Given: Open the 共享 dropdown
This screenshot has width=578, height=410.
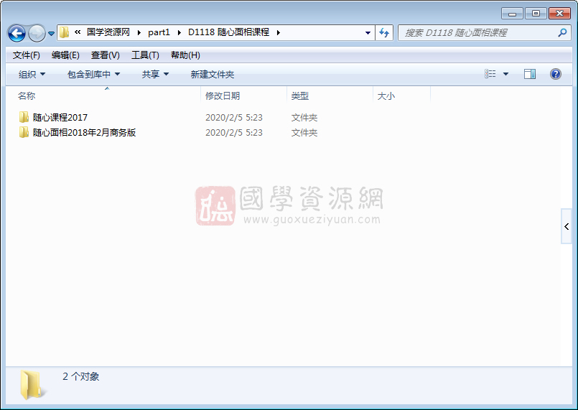Looking at the screenshot, I should [x=155, y=75].
